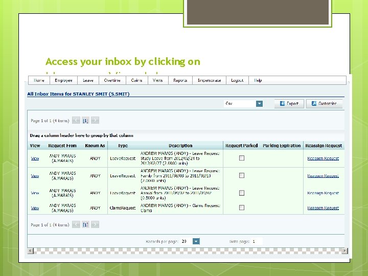Open the Views menu
Screen dimensions: 368x276
tap(158, 80)
